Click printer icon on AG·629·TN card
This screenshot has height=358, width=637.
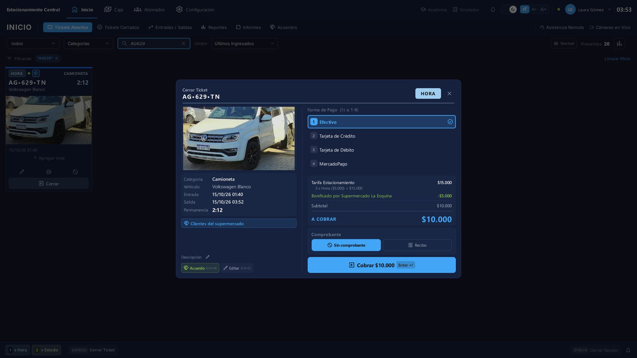[49, 172]
